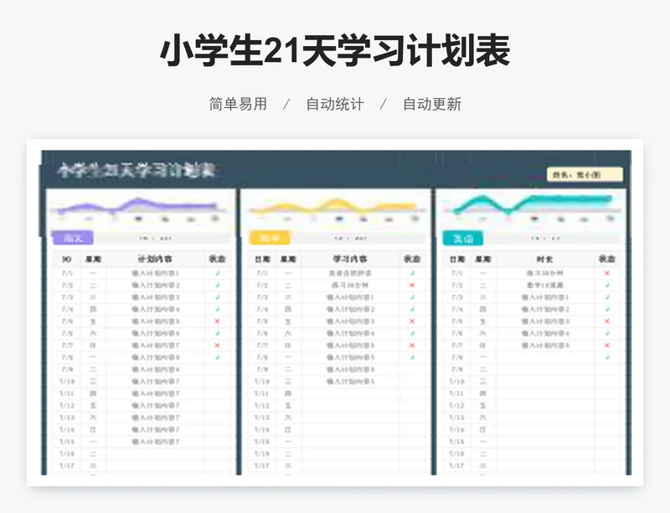Click the 自动统计 subtitle text
Screen dimensions: 670x513
click(x=335, y=104)
